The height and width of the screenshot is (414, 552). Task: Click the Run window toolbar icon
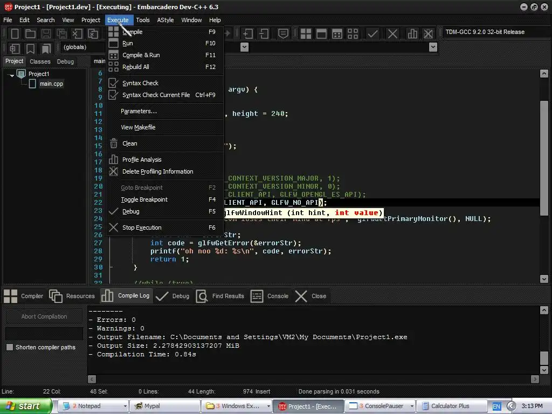point(321,34)
